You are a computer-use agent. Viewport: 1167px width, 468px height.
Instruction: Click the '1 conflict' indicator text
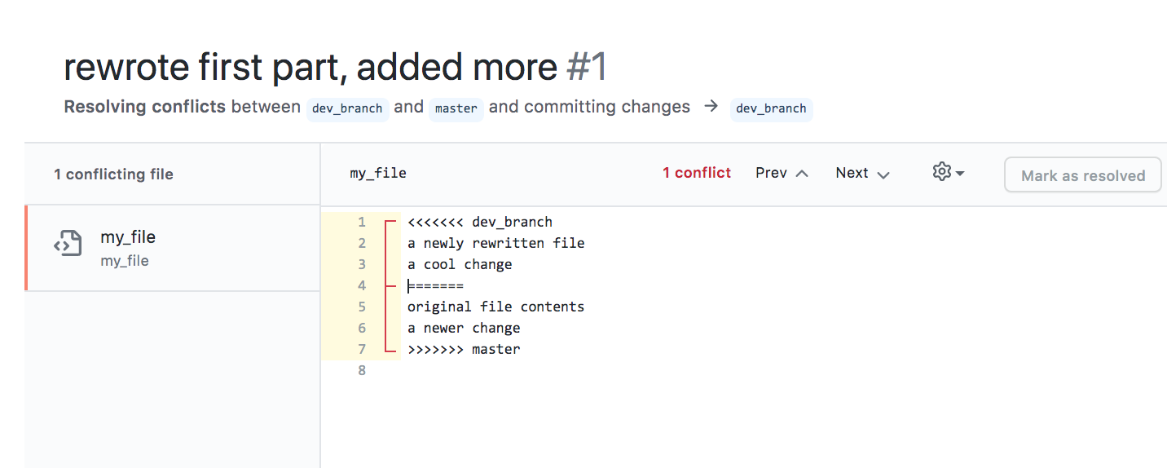(697, 173)
